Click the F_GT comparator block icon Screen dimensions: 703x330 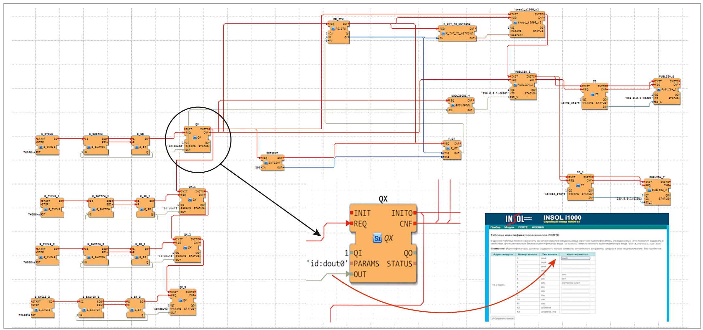448,148
